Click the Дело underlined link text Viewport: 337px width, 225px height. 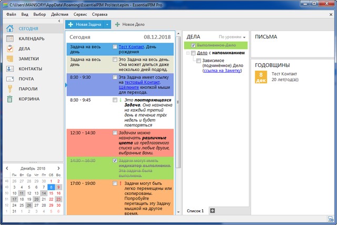click(202, 53)
